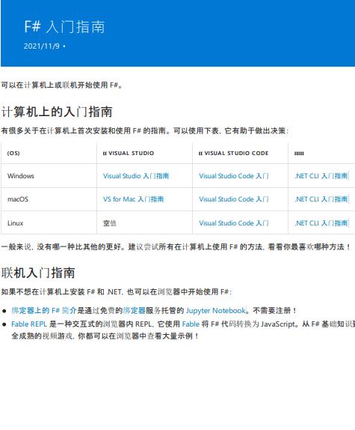
Task: Click Visual Studio Code 入门 in Windows row
Action: (x=234, y=176)
